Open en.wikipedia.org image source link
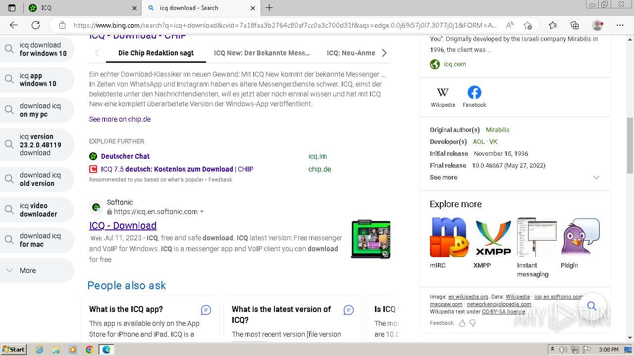Viewport: 634px width, 356px height. pos(468,297)
